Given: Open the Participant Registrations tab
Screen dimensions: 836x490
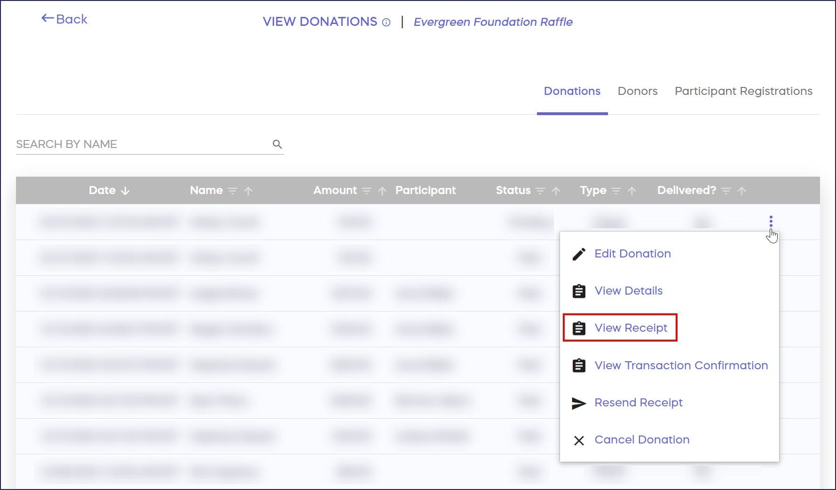Looking at the screenshot, I should 743,91.
